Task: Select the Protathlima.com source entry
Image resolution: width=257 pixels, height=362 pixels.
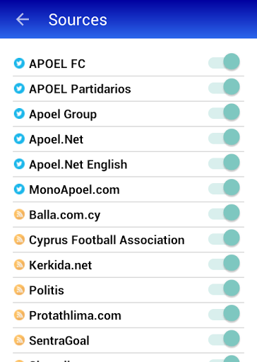Action: [128, 315]
